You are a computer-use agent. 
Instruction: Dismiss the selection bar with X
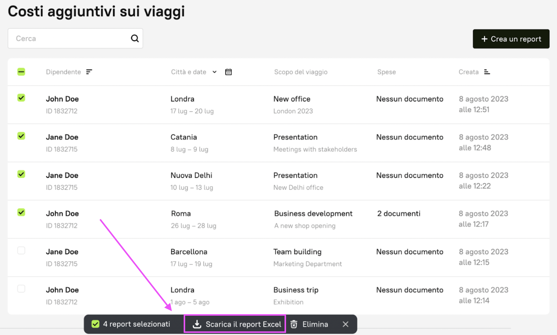point(346,324)
